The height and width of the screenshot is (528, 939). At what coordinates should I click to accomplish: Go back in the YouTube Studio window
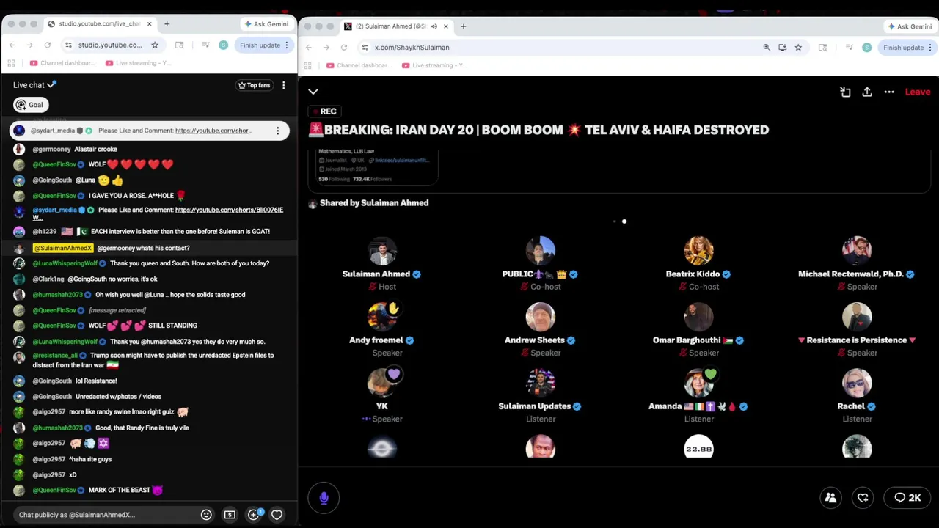(x=12, y=45)
